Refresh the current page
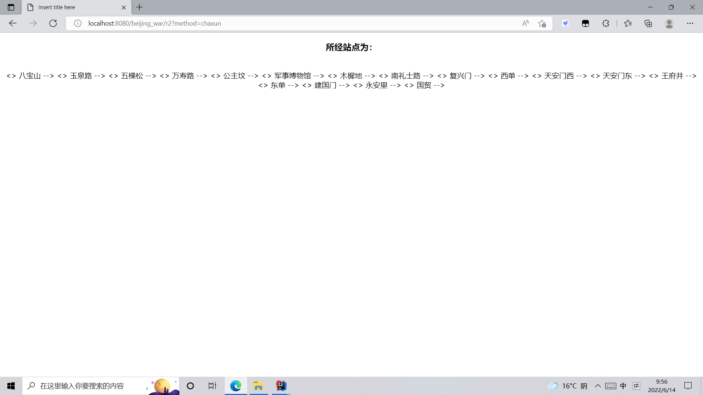 53,23
